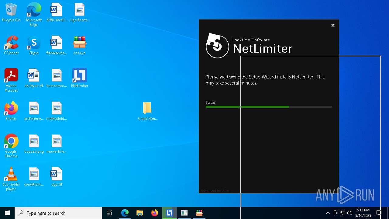
Task: Open Microsoft Edge desktop shortcut
Action: (x=34, y=15)
